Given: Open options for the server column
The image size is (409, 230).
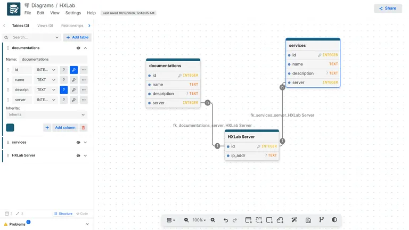Looking at the screenshot, I should [x=84, y=100].
